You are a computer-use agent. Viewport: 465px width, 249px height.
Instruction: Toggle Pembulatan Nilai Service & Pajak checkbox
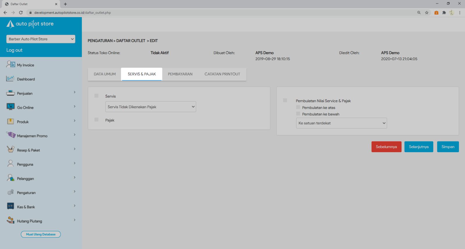tap(285, 100)
